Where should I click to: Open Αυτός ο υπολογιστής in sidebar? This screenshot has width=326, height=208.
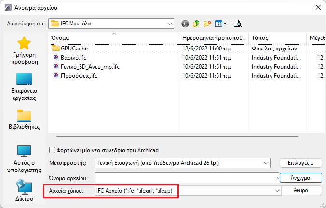(24, 159)
